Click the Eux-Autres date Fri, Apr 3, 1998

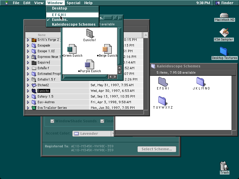(111, 102)
